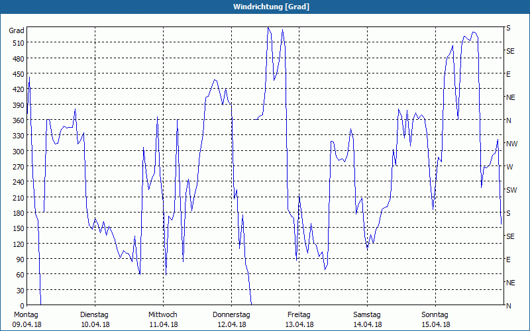Select the Freitag day label
Screen dimensions: 530x331
[x=299, y=314]
